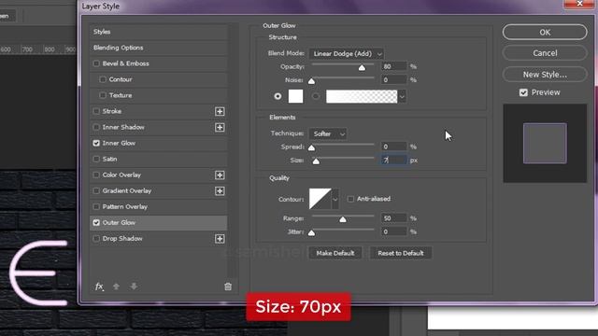Click the Range slider handle
The width and height of the screenshot is (598, 336).
click(343, 219)
